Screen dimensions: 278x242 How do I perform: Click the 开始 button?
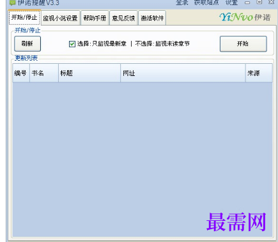[243, 44]
